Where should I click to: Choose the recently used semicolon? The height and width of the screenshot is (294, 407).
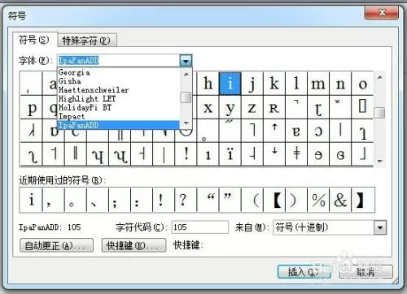click(x=120, y=201)
